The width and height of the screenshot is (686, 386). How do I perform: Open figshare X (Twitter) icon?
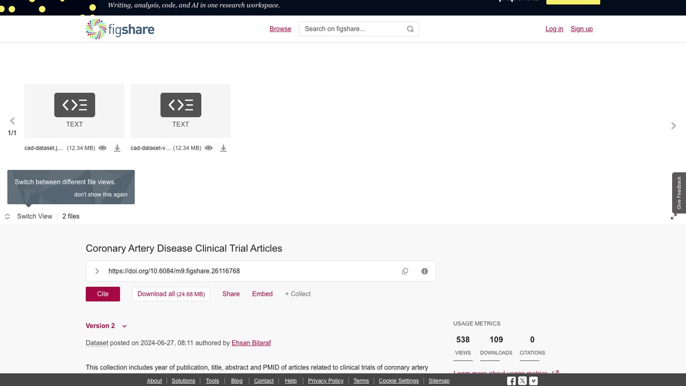coord(523,381)
